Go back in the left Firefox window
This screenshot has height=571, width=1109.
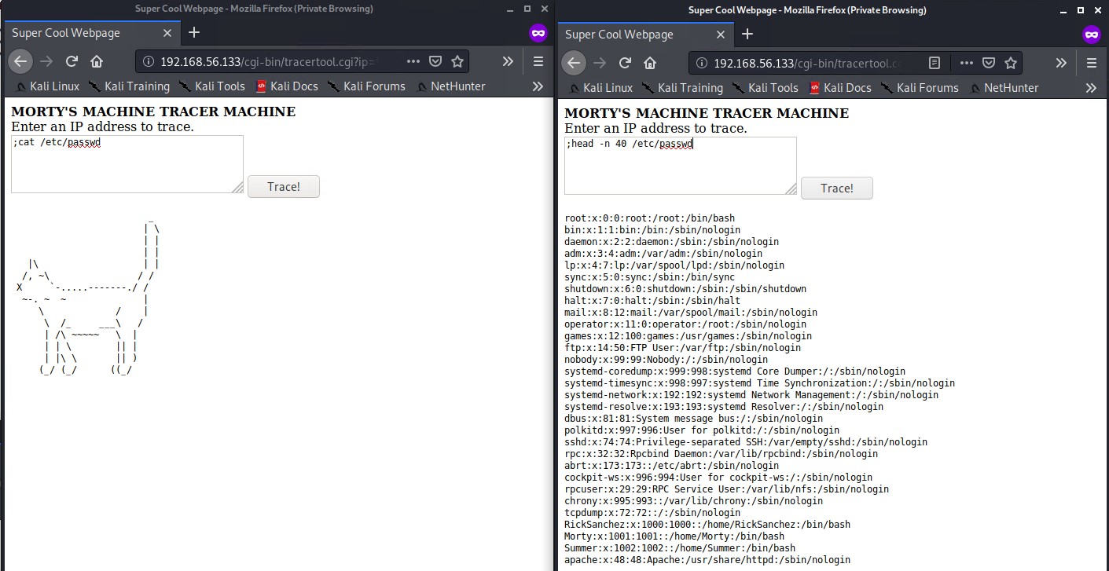coord(20,61)
